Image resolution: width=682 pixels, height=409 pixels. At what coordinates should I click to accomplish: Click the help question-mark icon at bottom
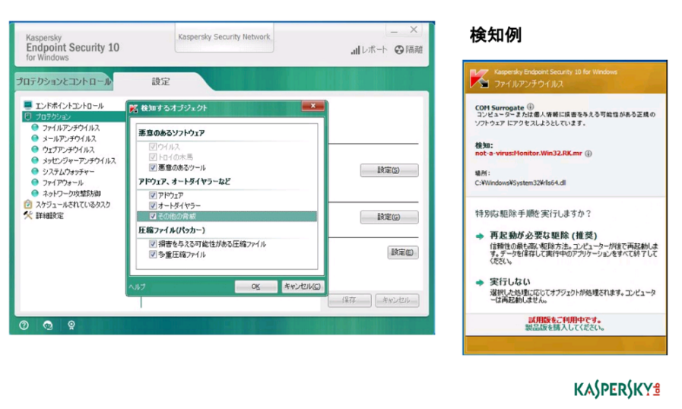[24, 325]
